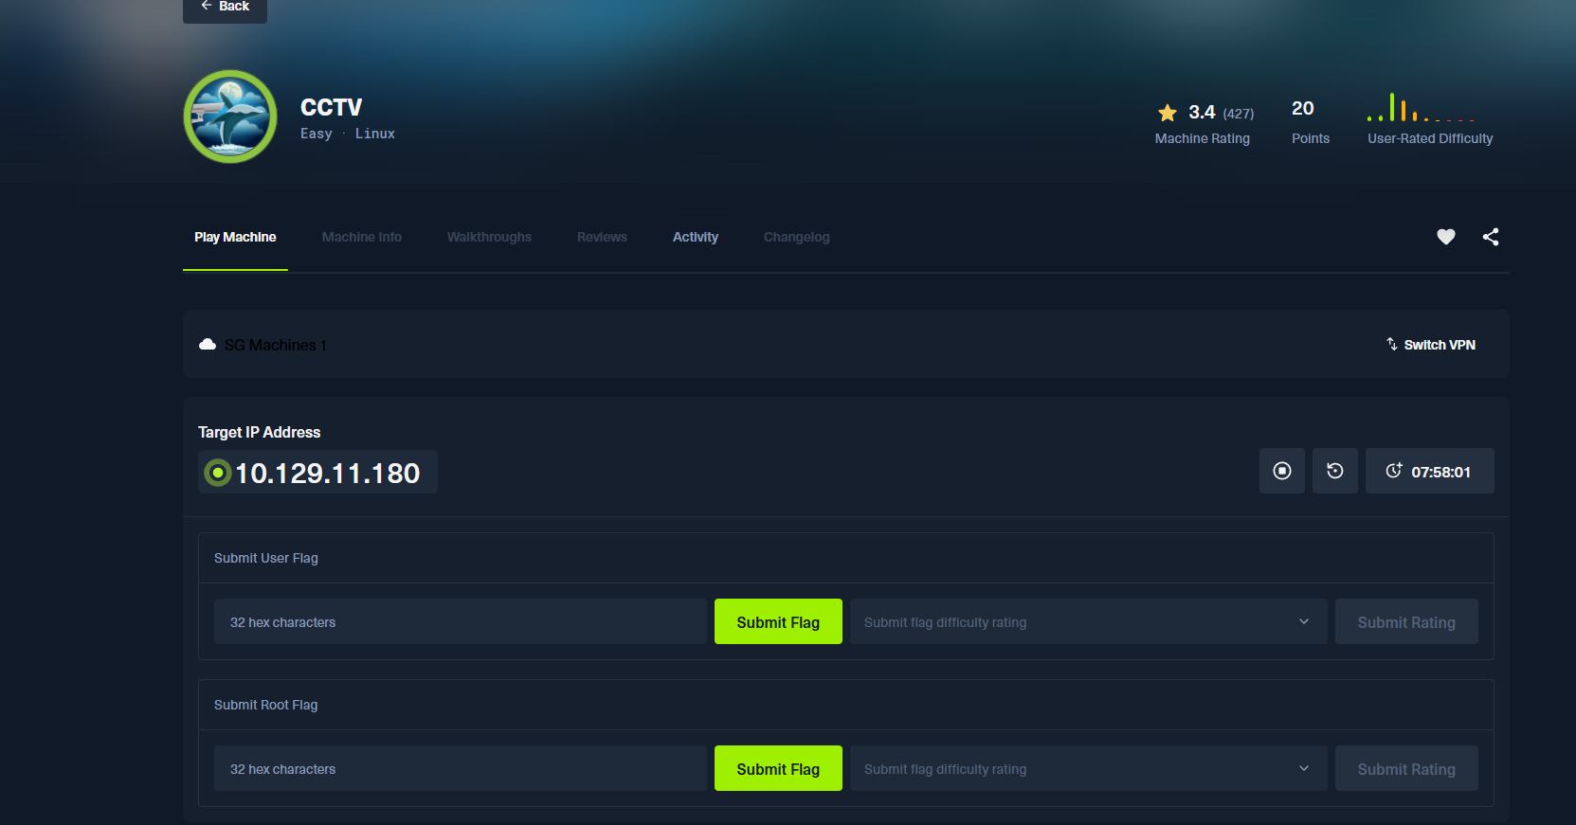
Task: Extend machine time via the 07:58:01 timer
Action: 1429,471
